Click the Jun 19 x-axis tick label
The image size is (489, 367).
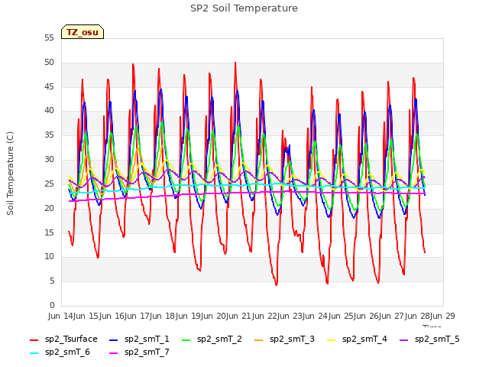(189, 316)
